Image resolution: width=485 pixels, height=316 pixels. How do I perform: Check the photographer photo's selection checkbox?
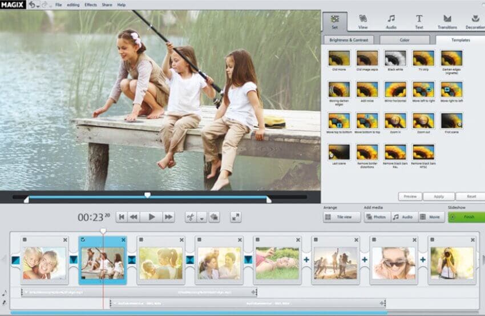pyautogui.click(x=432, y=240)
